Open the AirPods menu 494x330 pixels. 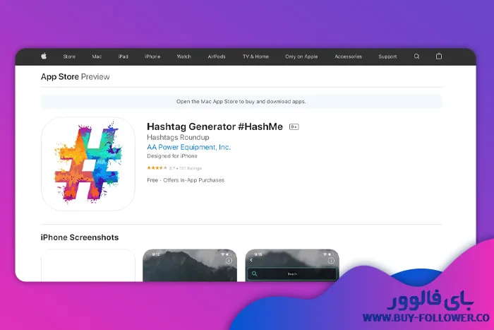coord(217,57)
